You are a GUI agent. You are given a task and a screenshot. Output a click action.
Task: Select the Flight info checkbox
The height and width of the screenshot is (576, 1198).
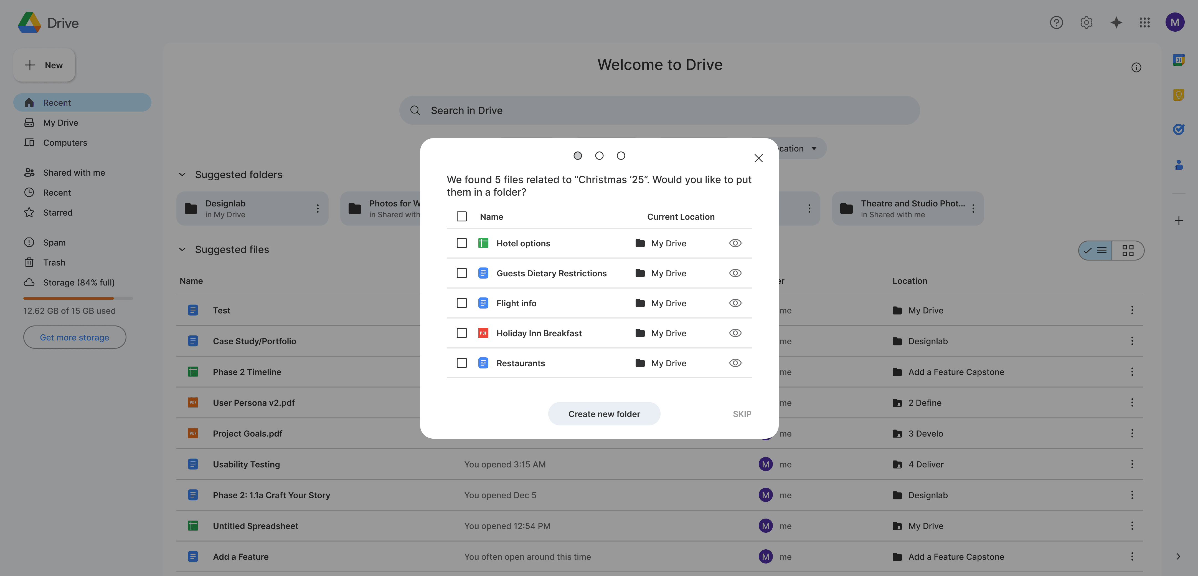point(461,303)
